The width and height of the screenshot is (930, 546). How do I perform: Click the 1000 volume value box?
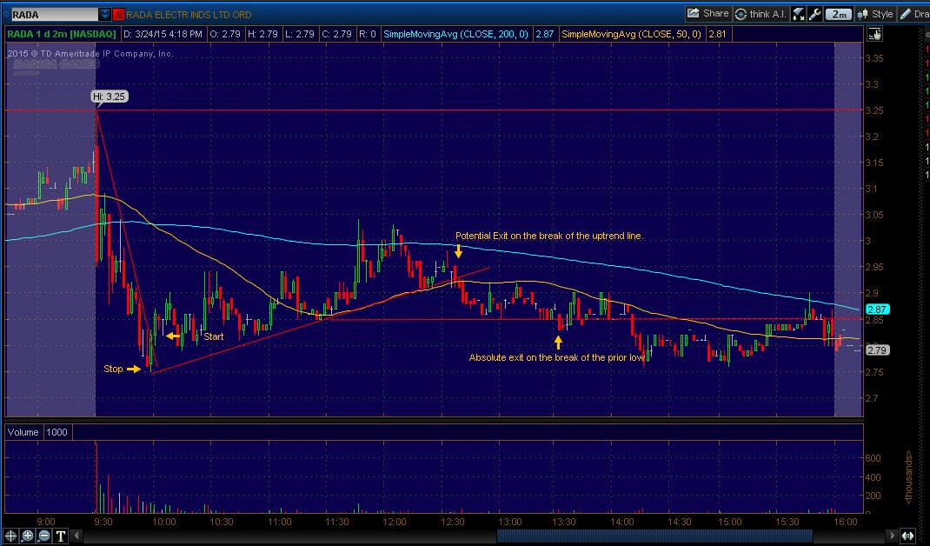57,432
